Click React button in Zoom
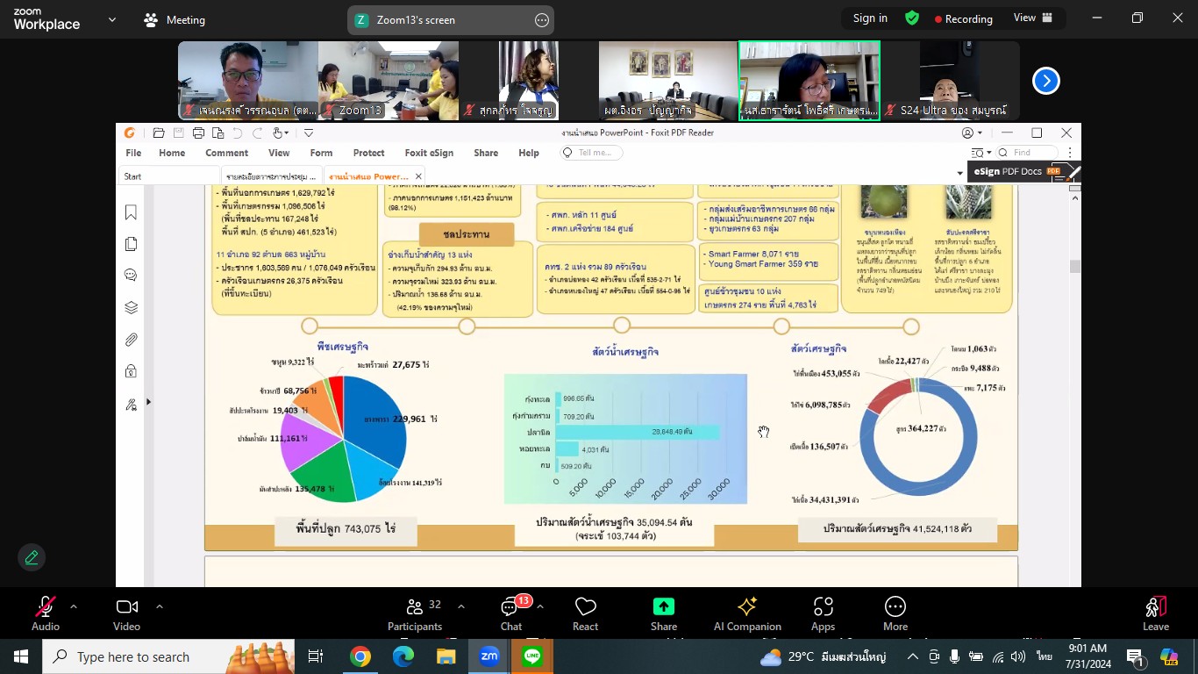1198x674 pixels. (x=585, y=613)
